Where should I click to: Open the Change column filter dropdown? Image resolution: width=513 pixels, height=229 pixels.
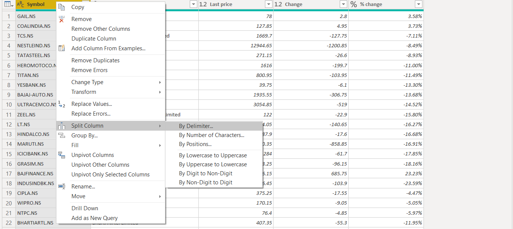click(x=343, y=5)
